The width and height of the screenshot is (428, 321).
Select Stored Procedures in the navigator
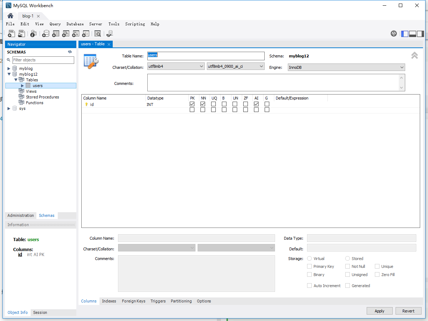coord(42,97)
